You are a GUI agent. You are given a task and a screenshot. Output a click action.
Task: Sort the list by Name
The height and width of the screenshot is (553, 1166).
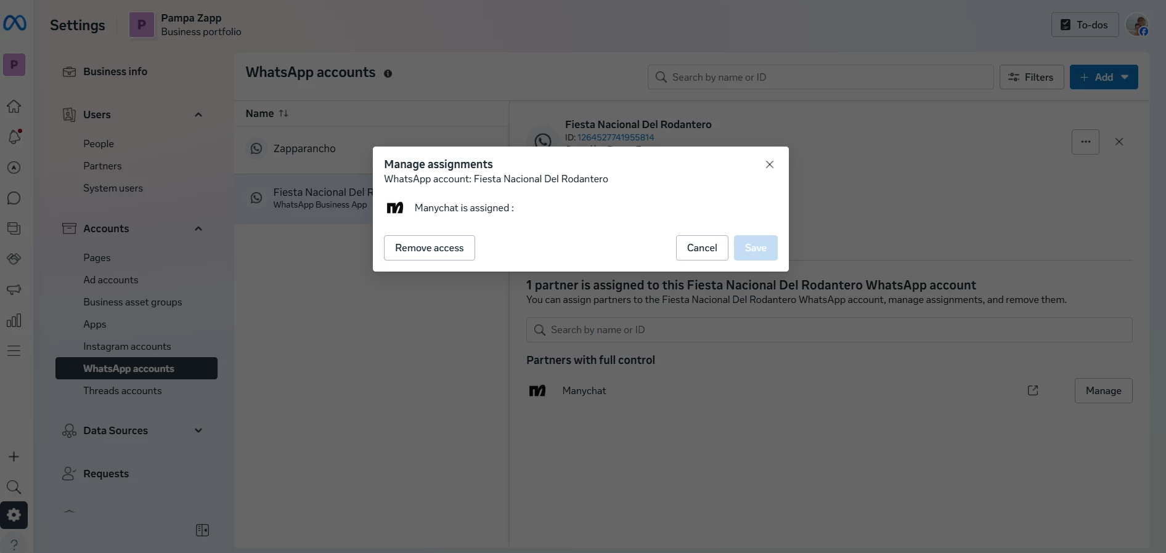(x=267, y=113)
